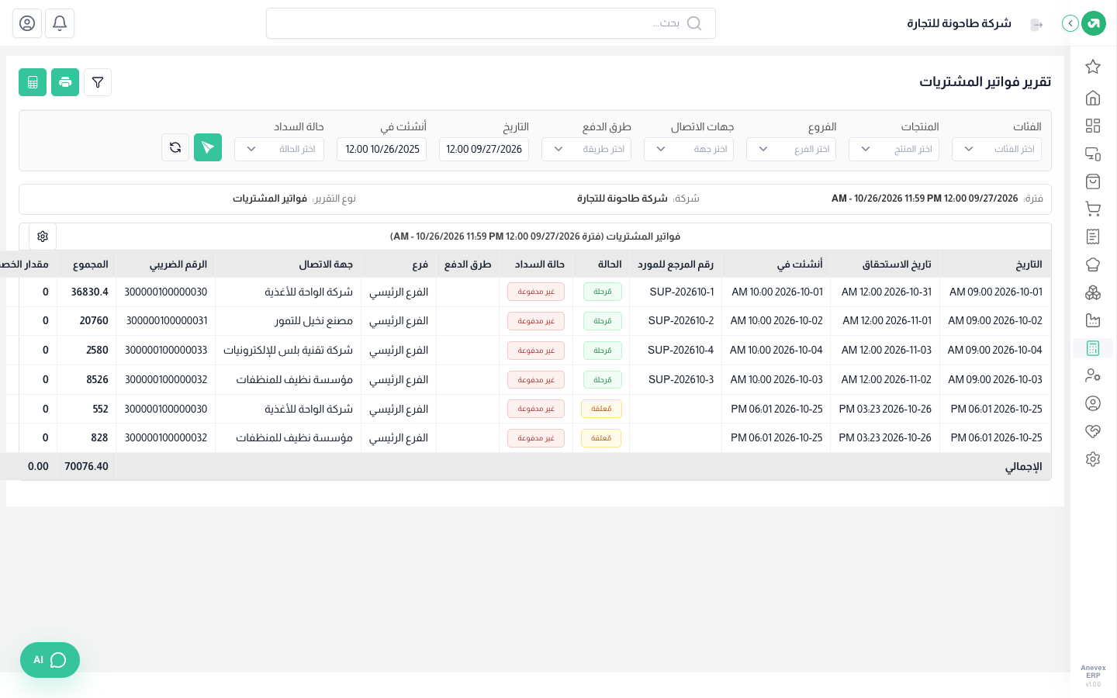Reset filters with refresh button
Viewport: 1117px width, 698px height.
click(175, 147)
